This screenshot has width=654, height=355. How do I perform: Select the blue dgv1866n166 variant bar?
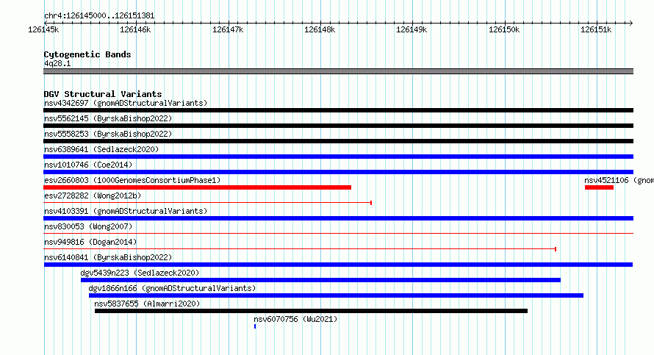click(336, 295)
